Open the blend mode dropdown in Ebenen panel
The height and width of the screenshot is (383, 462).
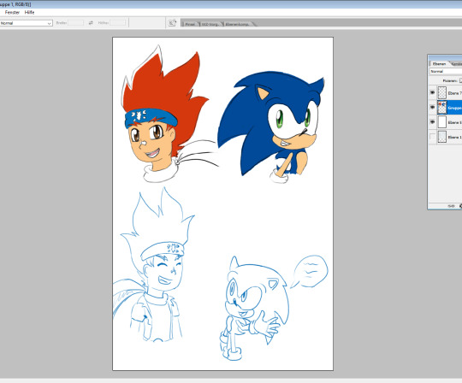pos(446,72)
